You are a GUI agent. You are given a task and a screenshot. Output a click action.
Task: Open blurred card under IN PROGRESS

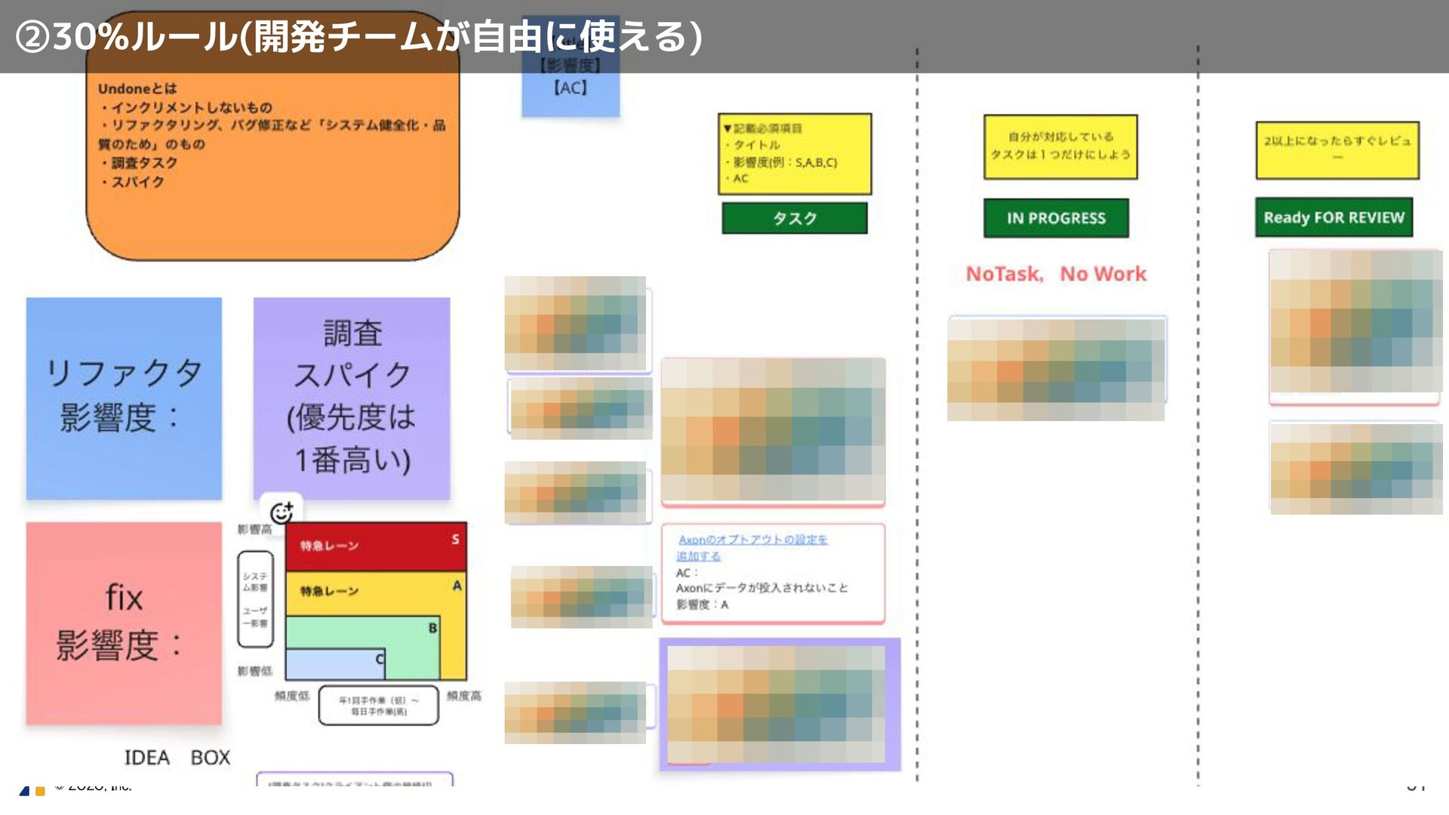click(1056, 368)
